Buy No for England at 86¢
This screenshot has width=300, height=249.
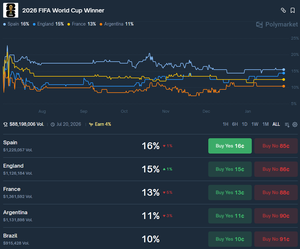pyautogui.click(x=276, y=169)
